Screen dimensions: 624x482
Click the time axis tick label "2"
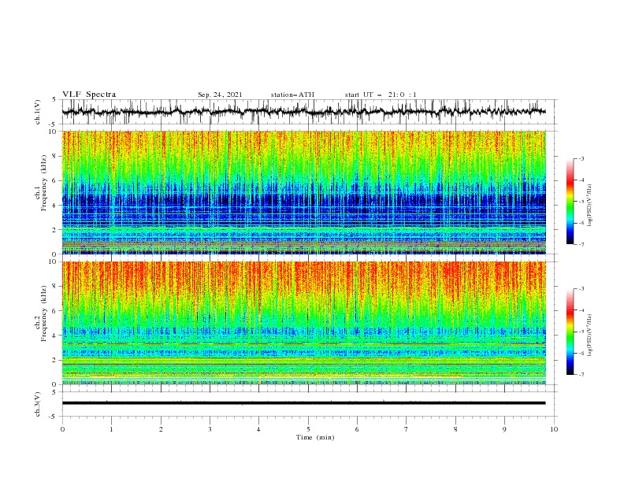click(x=161, y=429)
